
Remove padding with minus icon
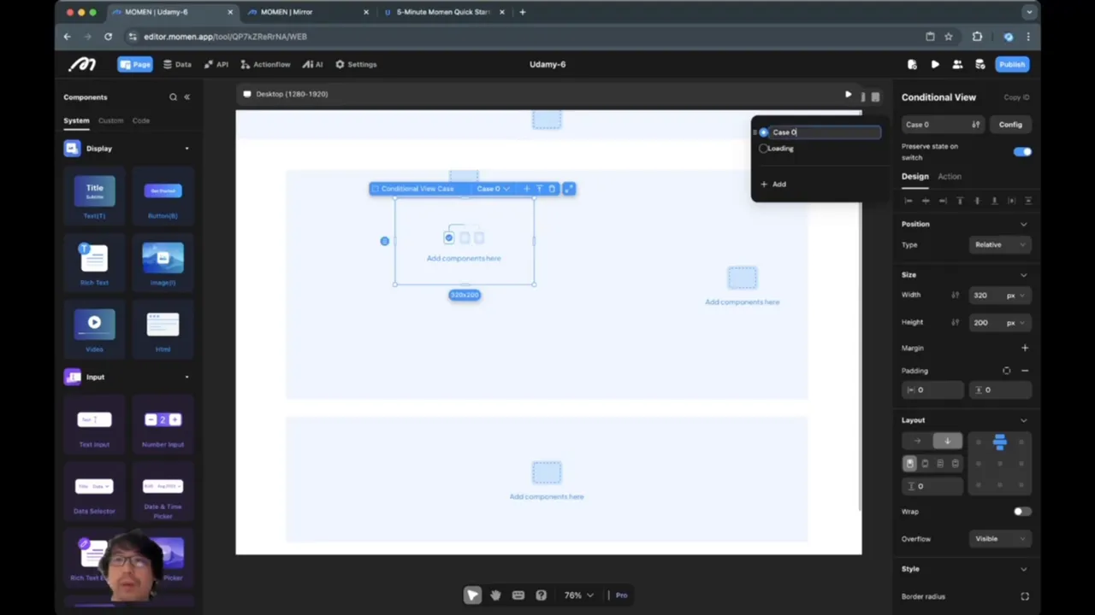point(1025,371)
